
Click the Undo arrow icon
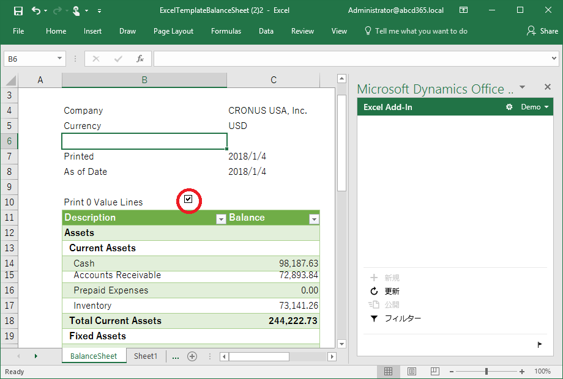[36, 10]
